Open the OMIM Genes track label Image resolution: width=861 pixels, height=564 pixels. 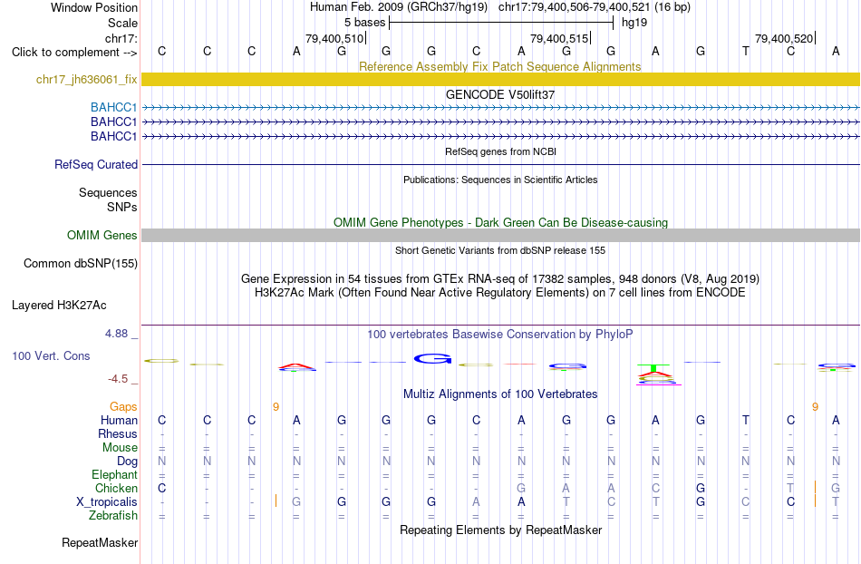102,235
